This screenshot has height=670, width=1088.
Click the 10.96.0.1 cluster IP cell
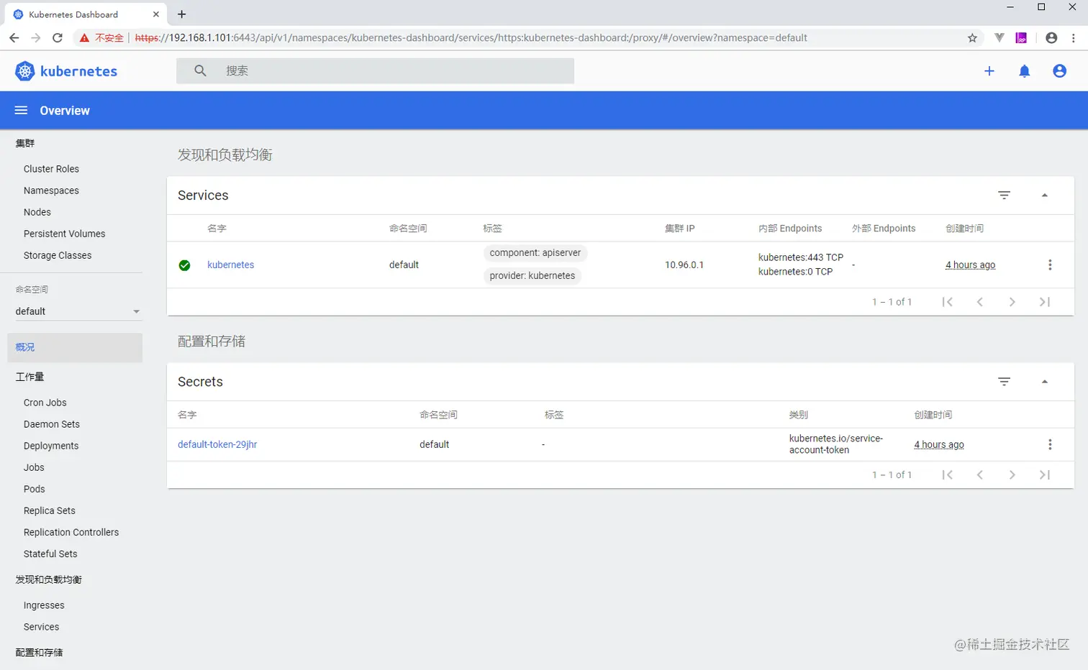[x=684, y=265]
